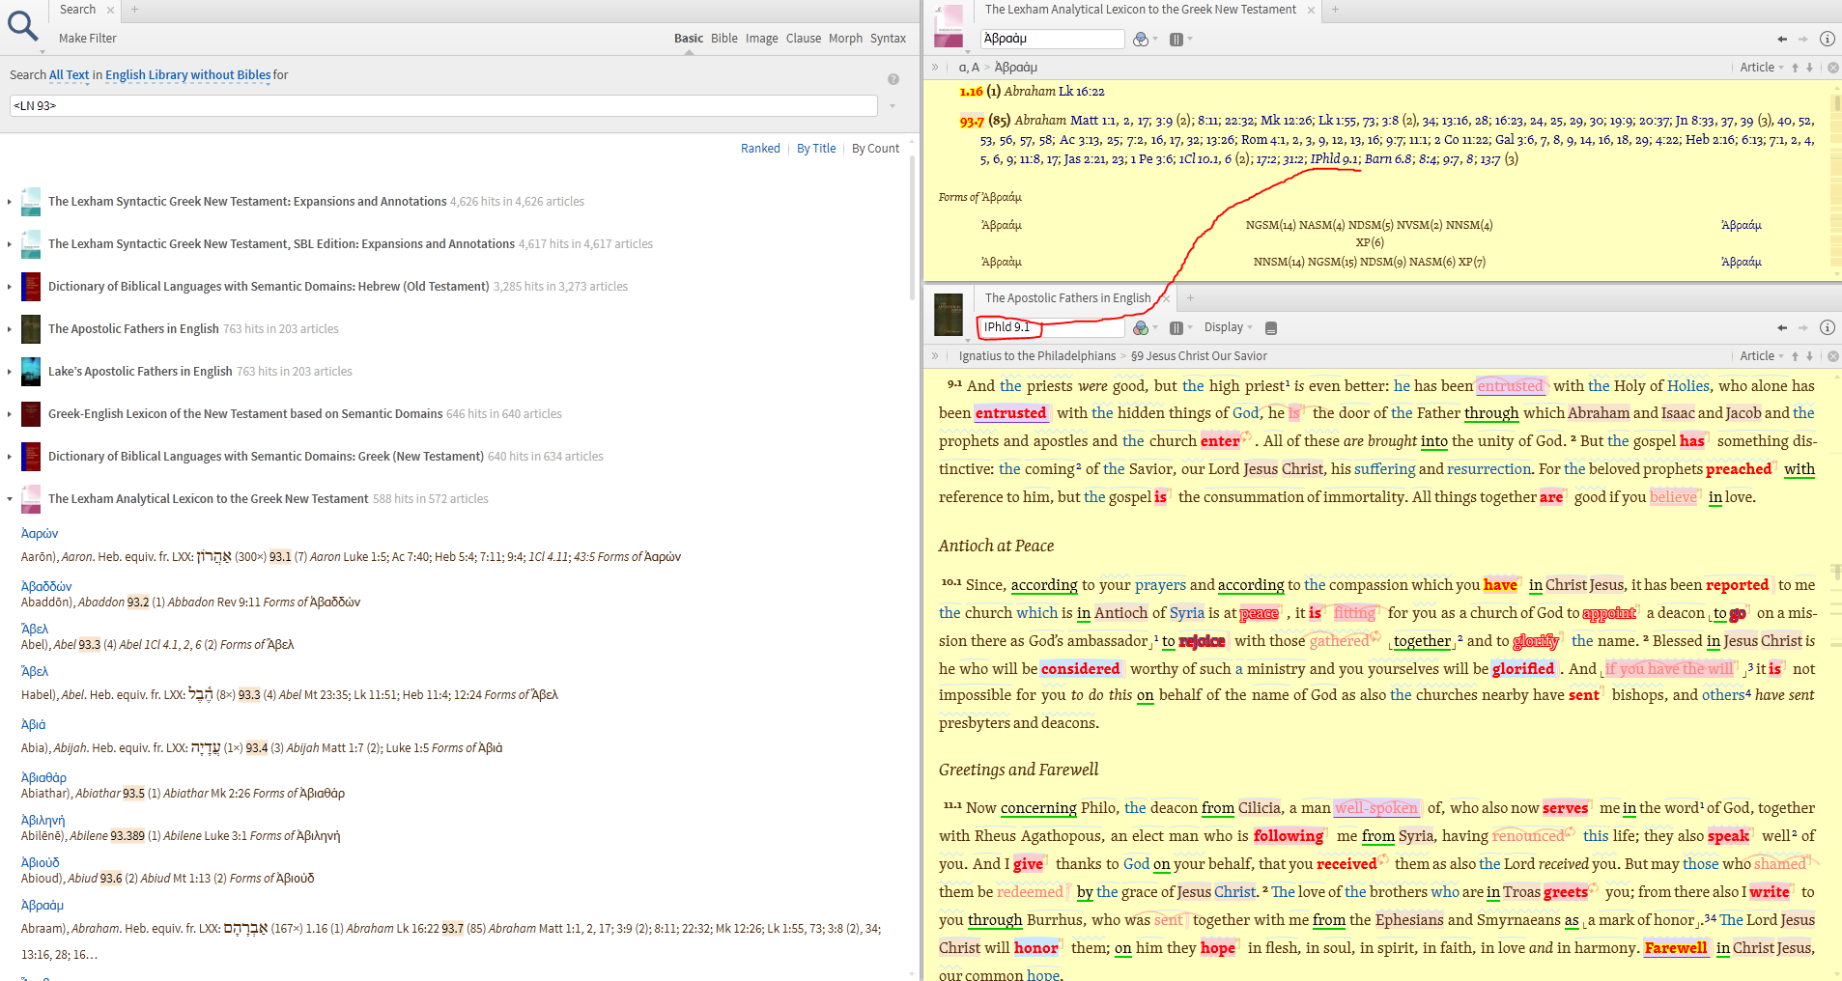Click the search results vertical scrollbar

[x=913, y=227]
